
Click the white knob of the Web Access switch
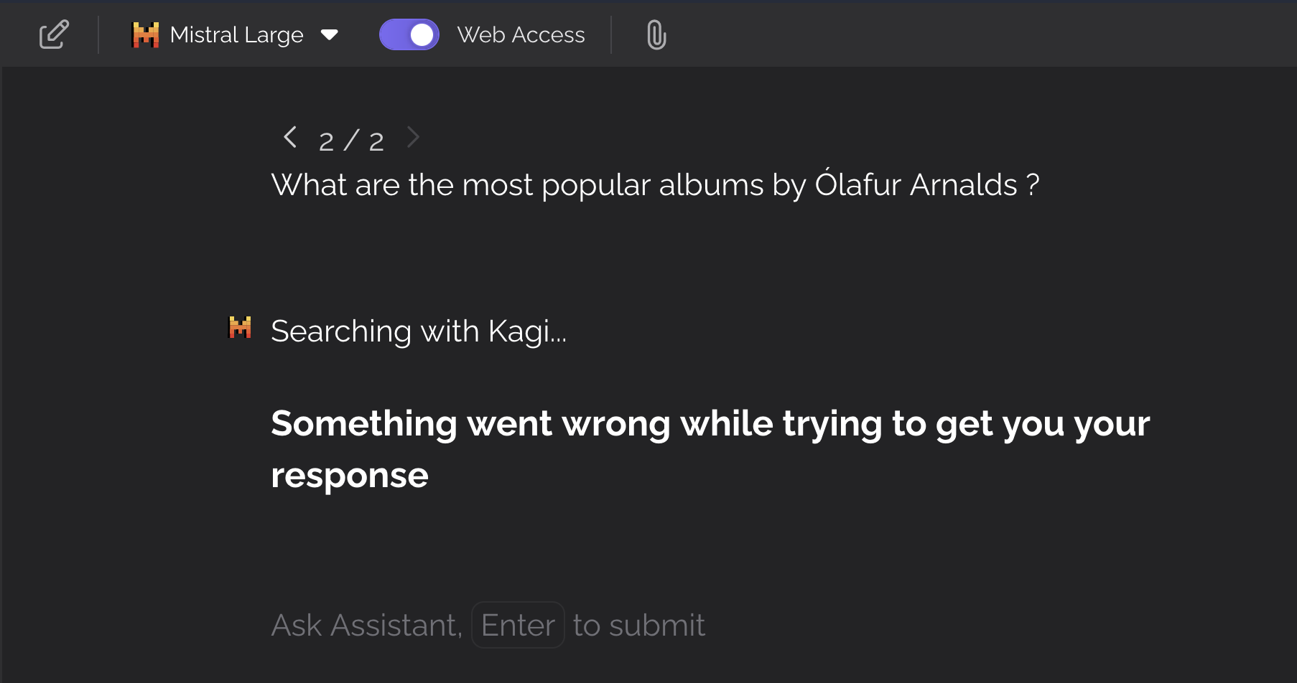click(x=422, y=34)
